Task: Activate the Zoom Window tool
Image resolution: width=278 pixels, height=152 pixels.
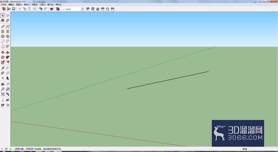Action: tap(8, 89)
